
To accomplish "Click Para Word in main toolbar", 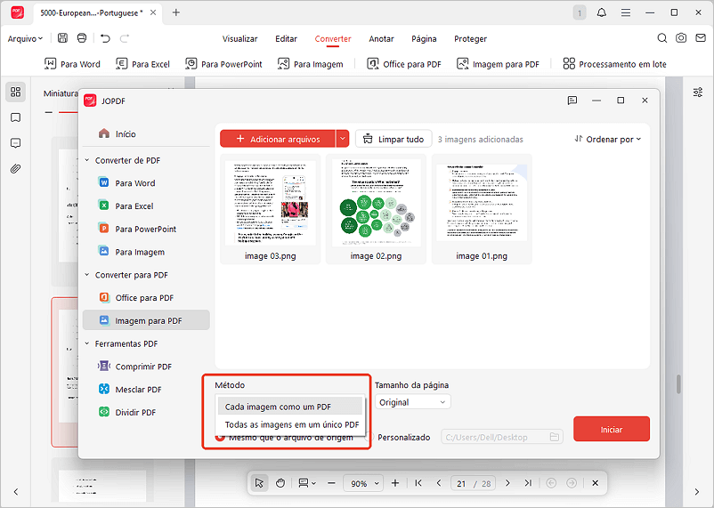I will tap(72, 64).
